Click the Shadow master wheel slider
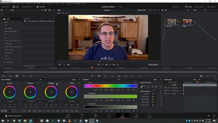The height and width of the screenshot is (123, 218). [10, 101]
